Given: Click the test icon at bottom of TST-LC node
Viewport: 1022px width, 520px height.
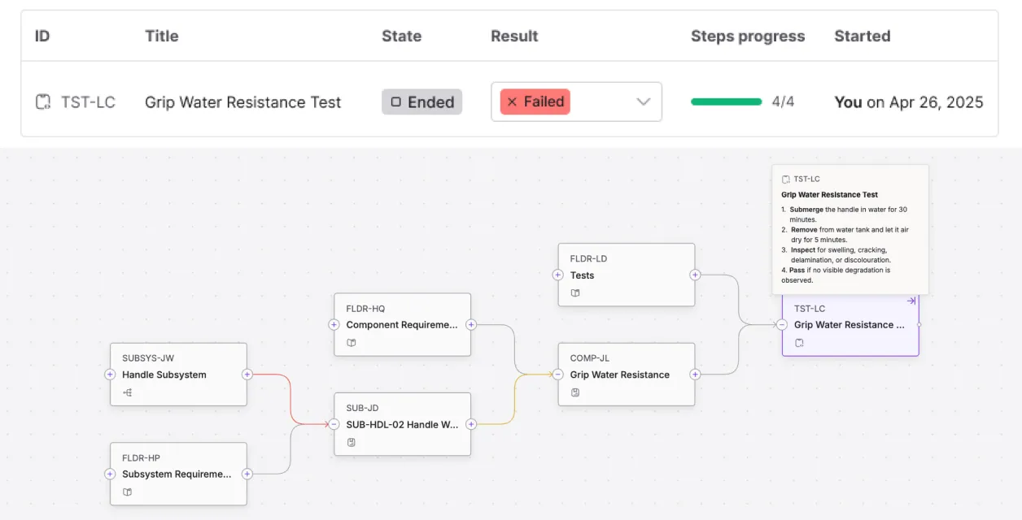Looking at the screenshot, I should tap(799, 343).
